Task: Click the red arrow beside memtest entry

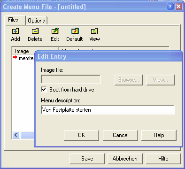Action: [x=15, y=57]
